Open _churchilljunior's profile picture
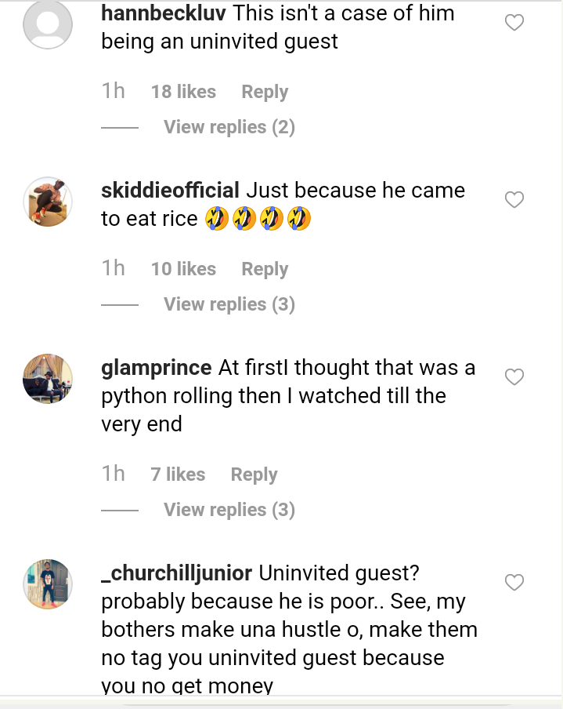The image size is (563, 709). click(x=48, y=584)
